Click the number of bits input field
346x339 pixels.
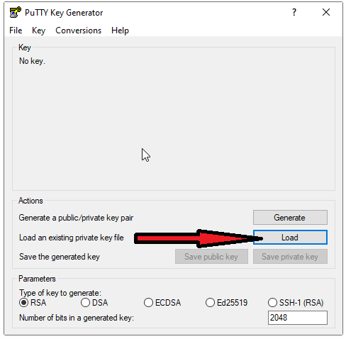tap(298, 318)
